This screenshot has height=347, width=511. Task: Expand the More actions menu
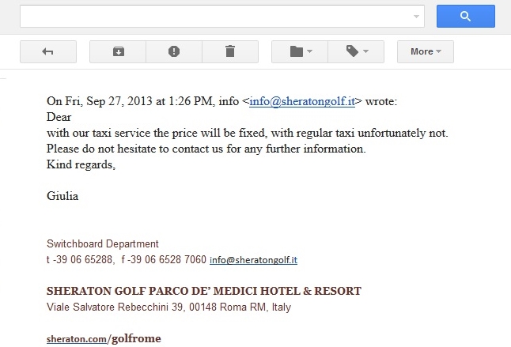pyautogui.click(x=426, y=51)
